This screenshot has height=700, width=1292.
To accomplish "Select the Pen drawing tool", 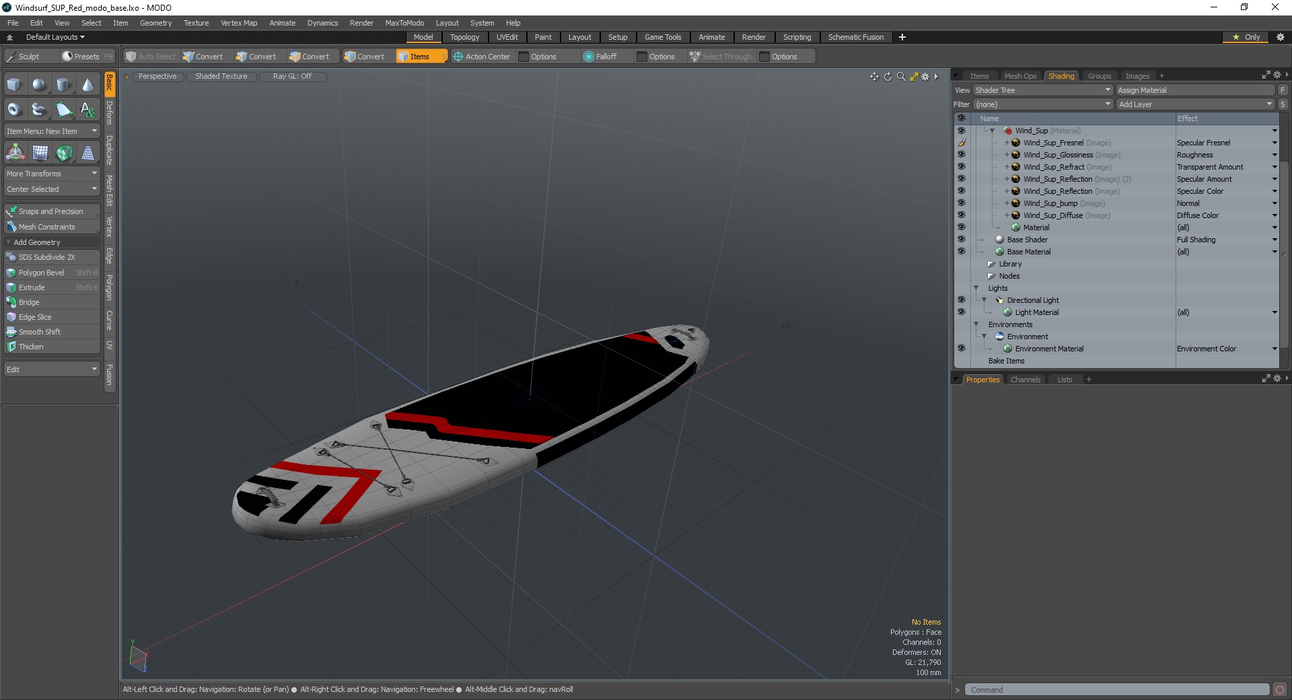I will pos(63,109).
